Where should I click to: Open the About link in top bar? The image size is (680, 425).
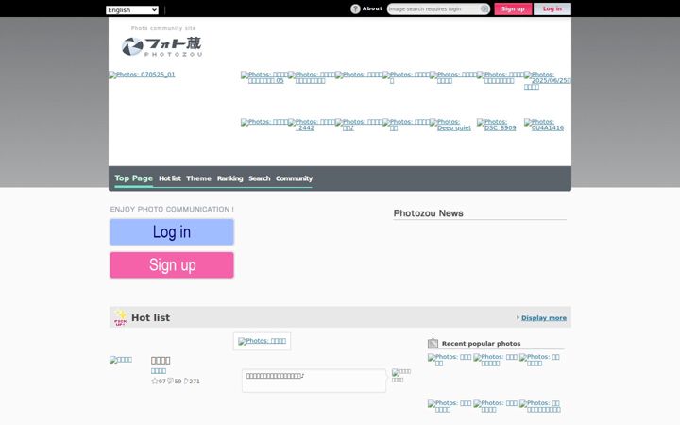(x=372, y=8)
